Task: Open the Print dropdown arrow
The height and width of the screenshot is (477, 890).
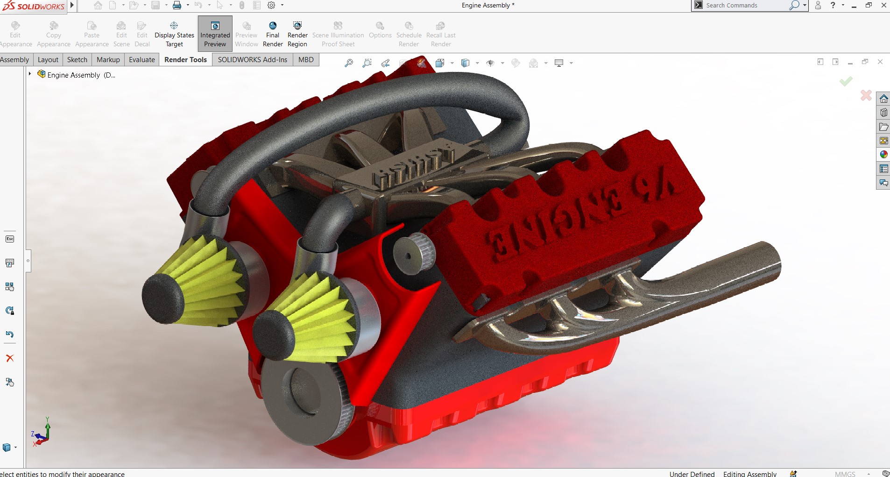Action: 188,5
